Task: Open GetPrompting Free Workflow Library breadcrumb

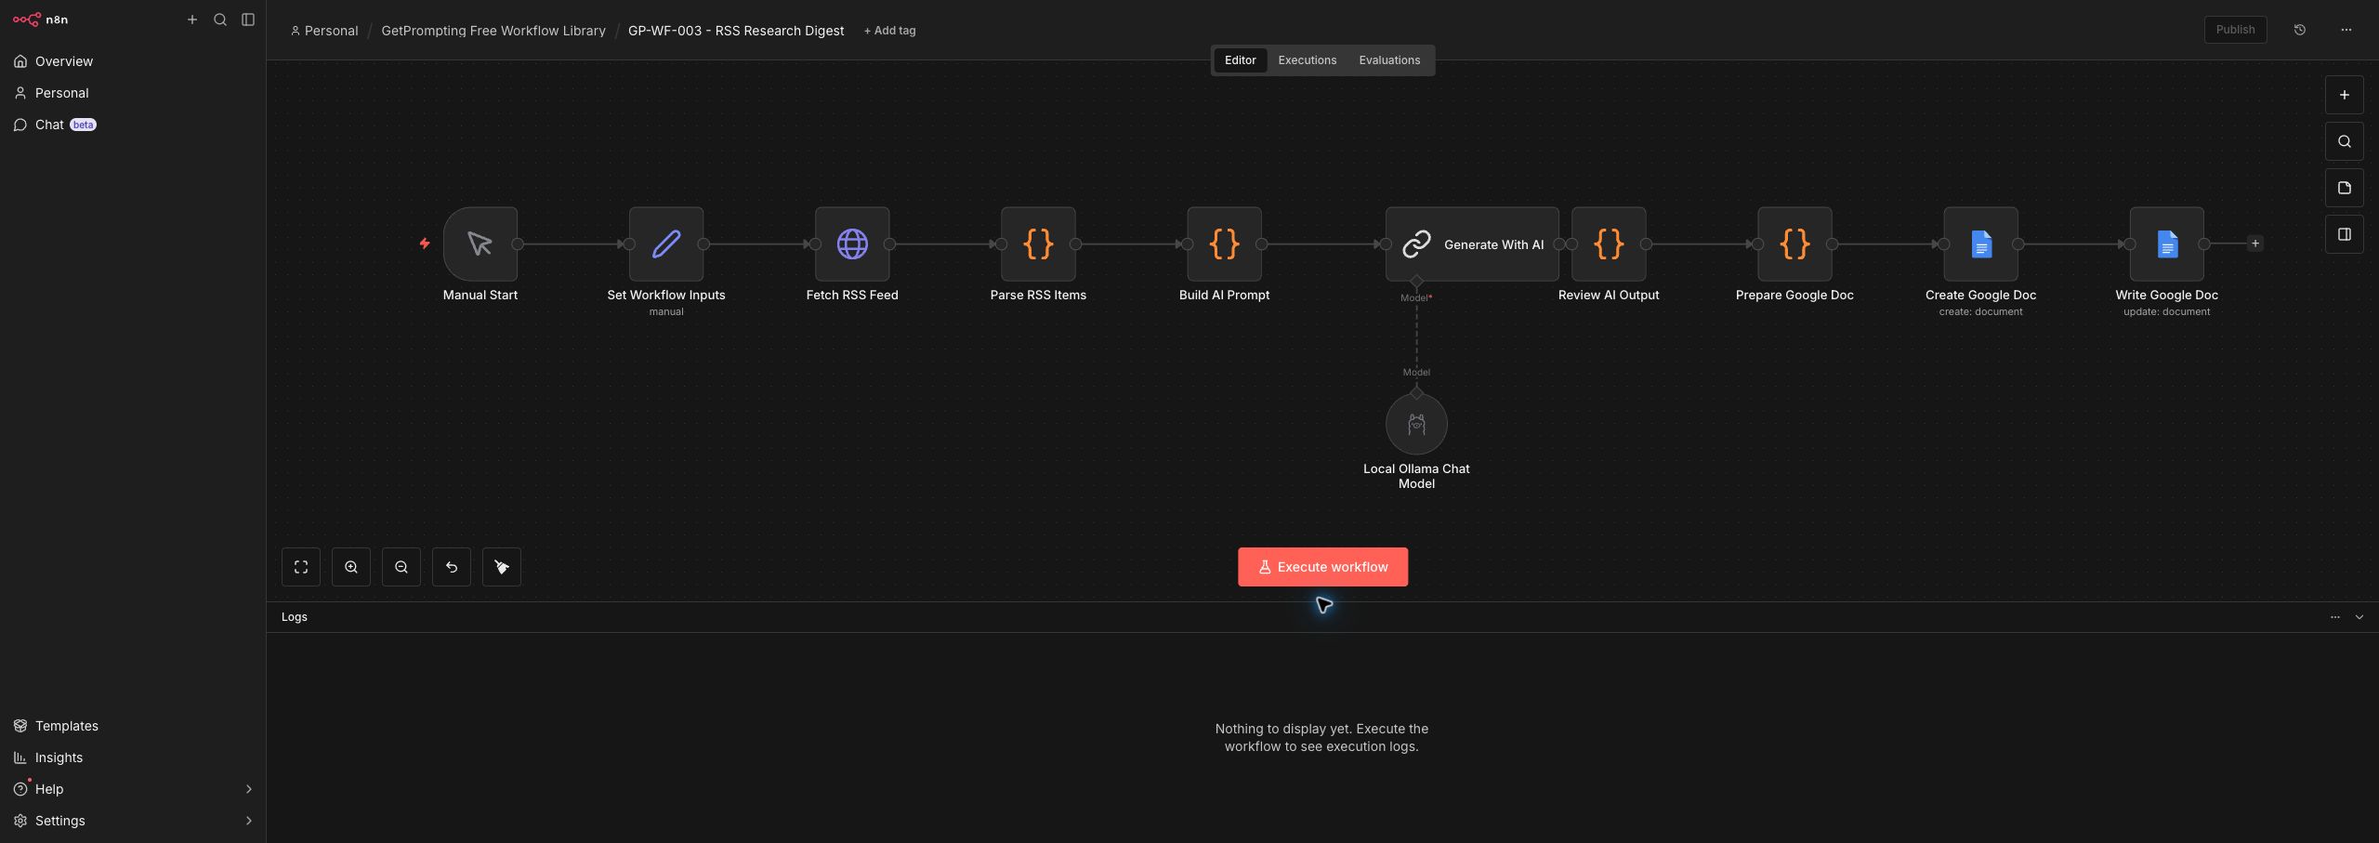Action: [x=493, y=31]
